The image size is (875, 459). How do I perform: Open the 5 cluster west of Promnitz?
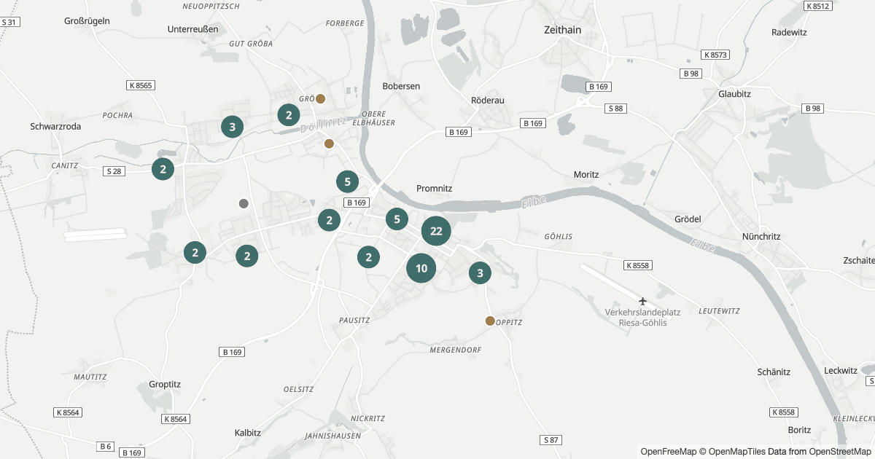(348, 181)
